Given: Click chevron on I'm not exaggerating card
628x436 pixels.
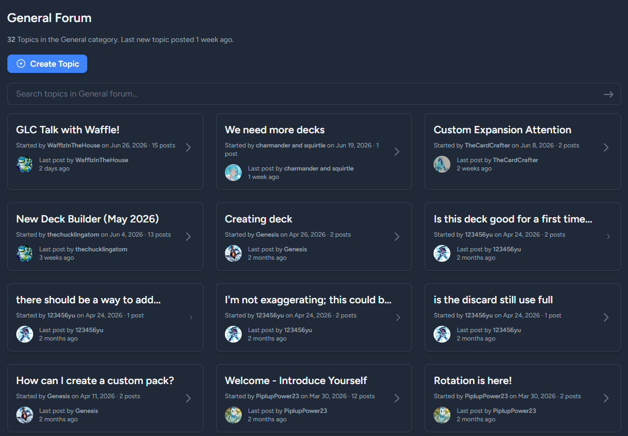Looking at the screenshot, I should pos(398,317).
